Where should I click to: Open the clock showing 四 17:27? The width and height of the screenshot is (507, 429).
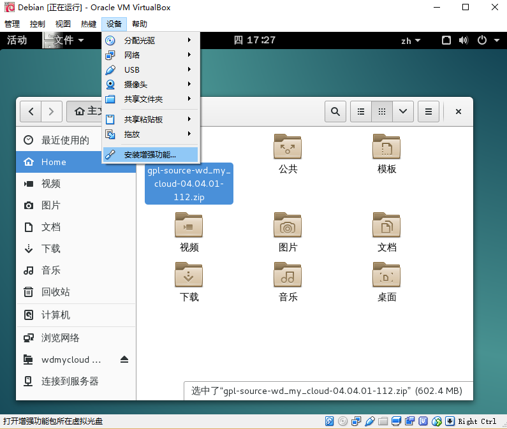[254, 40]
